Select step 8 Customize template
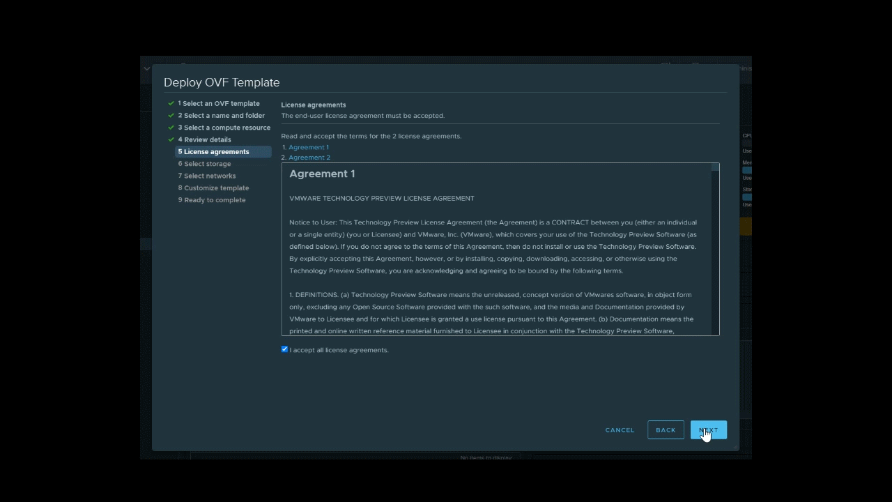This screenshot has height=502, width=892. pos(213,188)
